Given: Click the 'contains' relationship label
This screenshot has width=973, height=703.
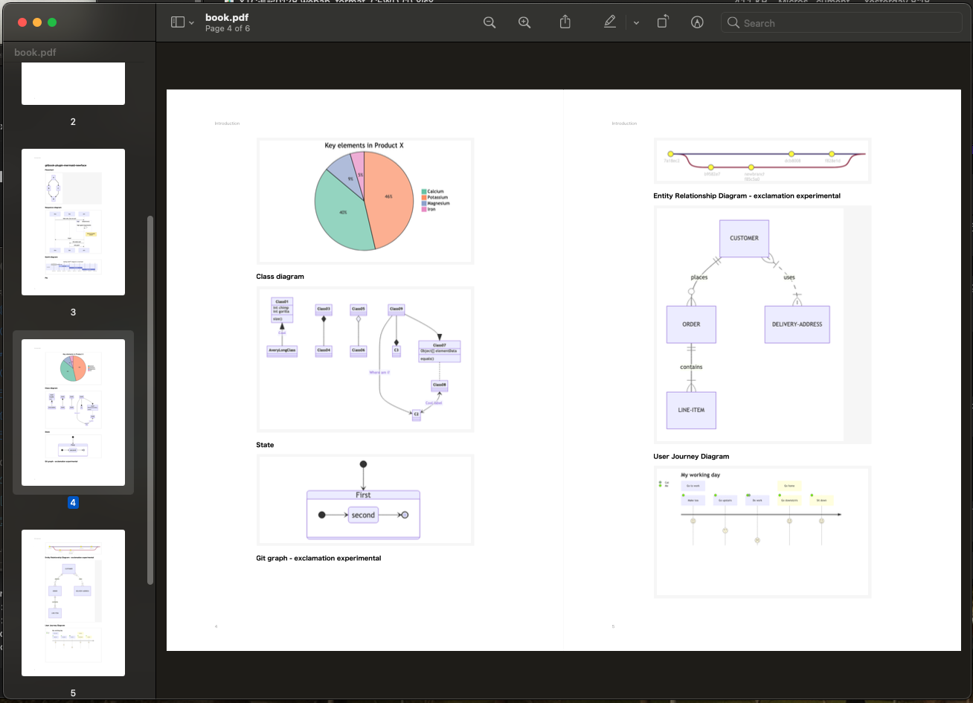Looking at the screenshot, I should 691,367.
